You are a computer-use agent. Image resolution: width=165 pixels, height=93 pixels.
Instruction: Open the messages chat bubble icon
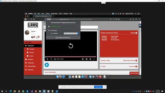coord(32,37)
